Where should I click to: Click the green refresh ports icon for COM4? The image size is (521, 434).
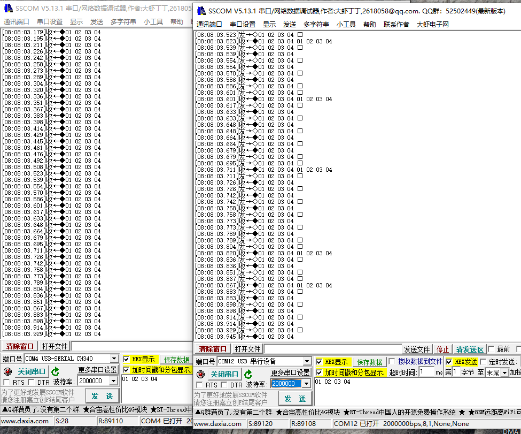coord(55,371)
